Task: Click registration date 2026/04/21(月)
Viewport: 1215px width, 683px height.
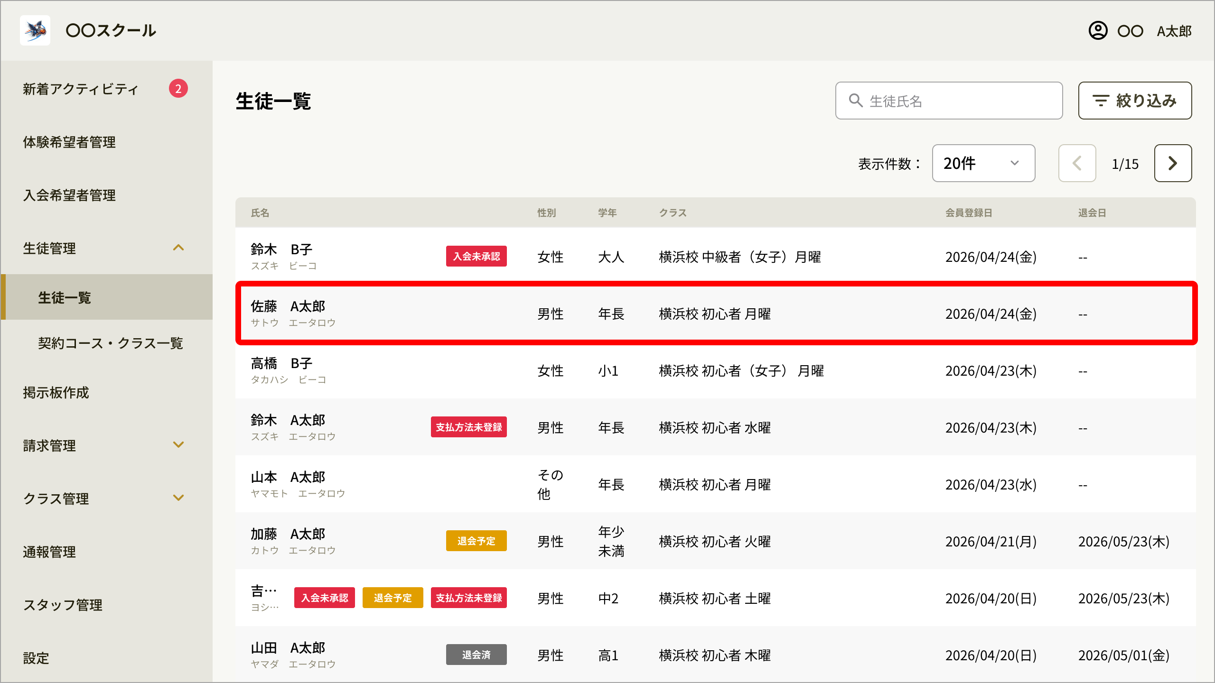Action: 991,541
